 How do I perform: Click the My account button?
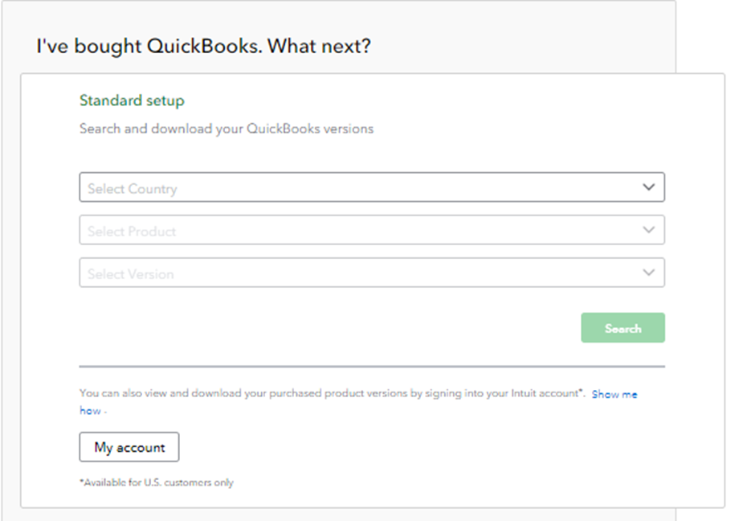coord(129,447)
